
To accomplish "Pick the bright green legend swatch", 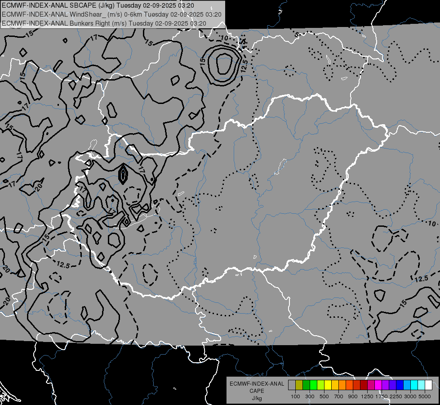I will [x=313, y=385].
